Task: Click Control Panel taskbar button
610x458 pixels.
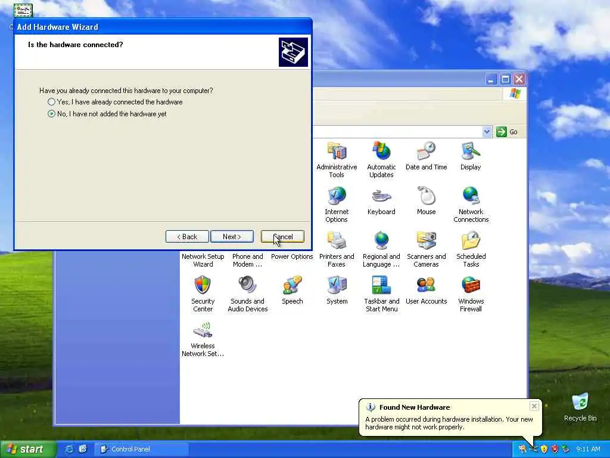Action: pos(142,449)
